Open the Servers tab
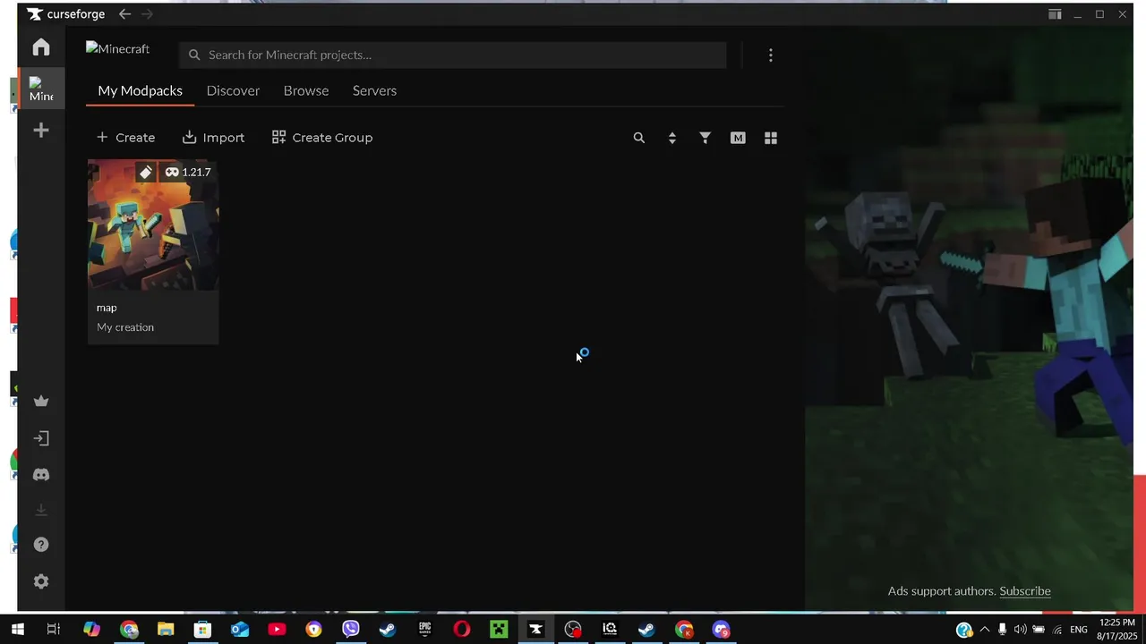1146x644 pixels. (374, 90)
